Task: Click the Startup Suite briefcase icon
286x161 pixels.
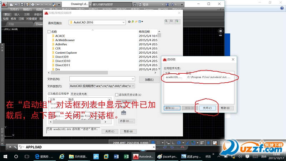Action: [123, 113]
